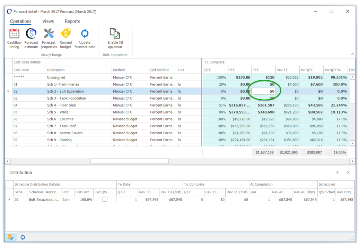Viewport: 358px width, 244px height.
Task: Expand the Distribution row 02 indicator
Action: (x=9, y=200)
